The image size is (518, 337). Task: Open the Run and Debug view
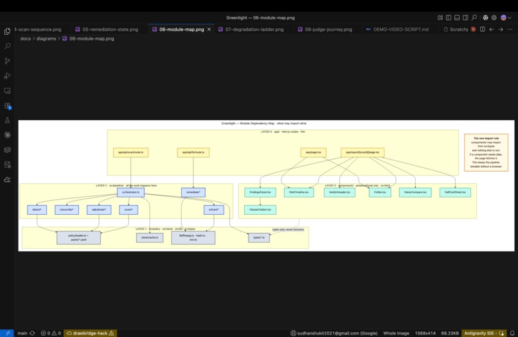point(7,76)
